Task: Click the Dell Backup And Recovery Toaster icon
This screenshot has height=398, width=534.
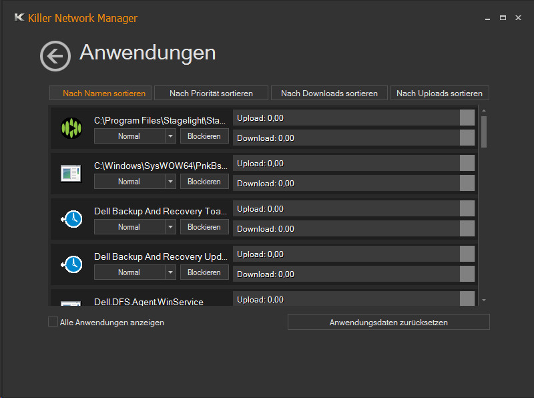Action: (71, 219)
